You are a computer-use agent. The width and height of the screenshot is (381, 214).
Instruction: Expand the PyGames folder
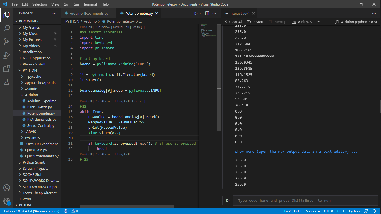(x=32, y=138)
